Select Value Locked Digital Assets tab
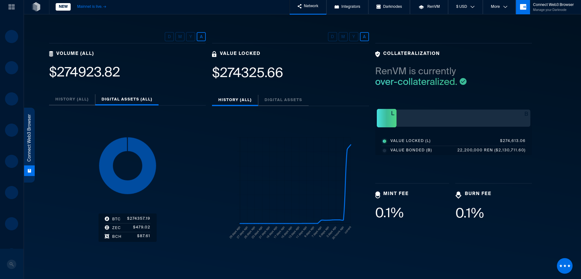The height and width of the screenshot is (279, 581). pos(283,100)
